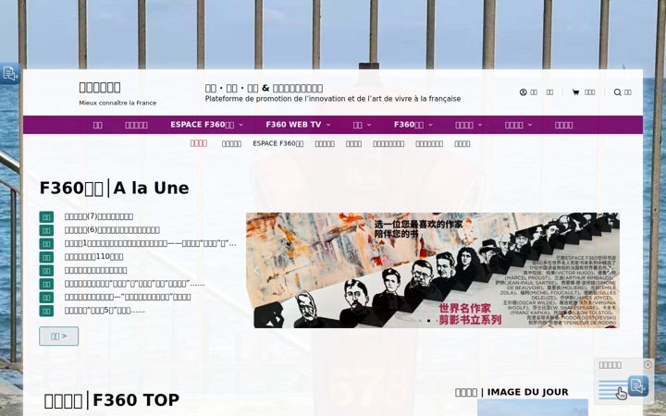Click green badge beside the "110" headline

46,257
